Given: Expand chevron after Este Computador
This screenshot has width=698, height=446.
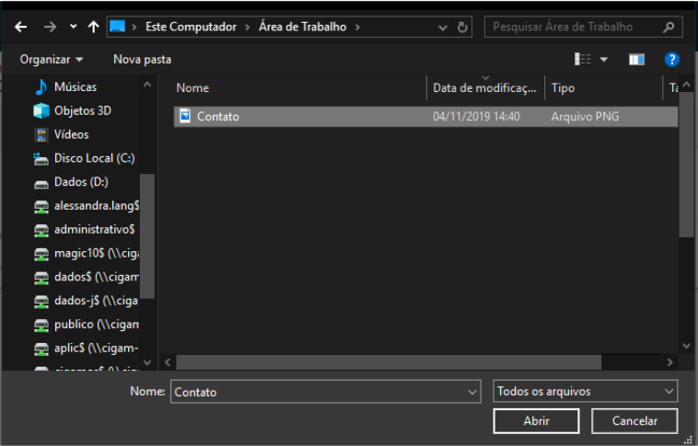Looking at the screenshot, I should (248, 27).
